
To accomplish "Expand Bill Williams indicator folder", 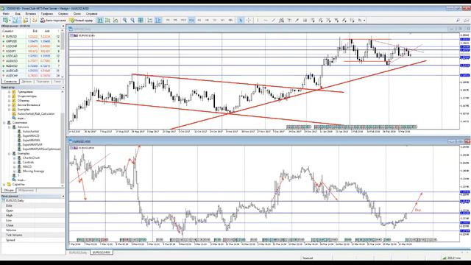I will point(9,105).
